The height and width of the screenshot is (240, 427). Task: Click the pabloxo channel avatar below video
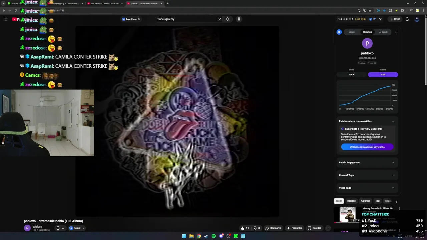tap(27, 228)
